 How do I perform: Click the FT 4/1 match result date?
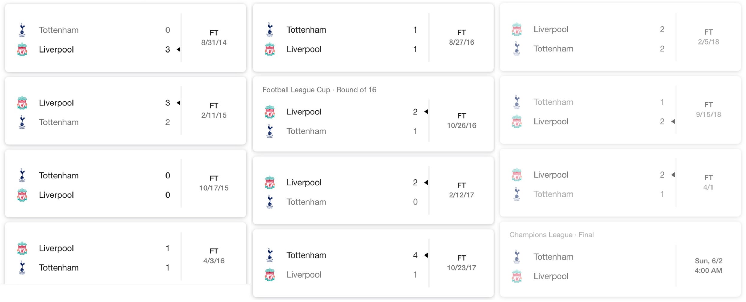coord(709,182)
